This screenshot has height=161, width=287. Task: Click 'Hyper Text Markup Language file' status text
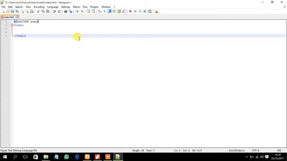19,151
